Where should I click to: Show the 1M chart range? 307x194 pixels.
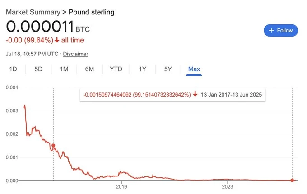[x=64, y=69]
